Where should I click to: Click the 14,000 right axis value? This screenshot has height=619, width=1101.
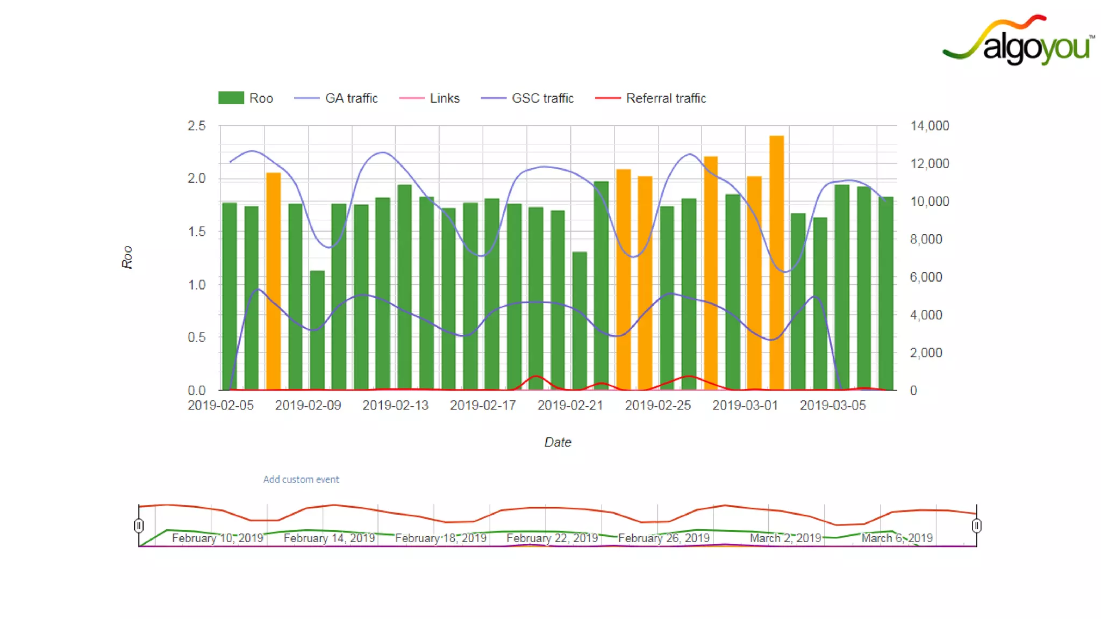click(x=929, y=126)
